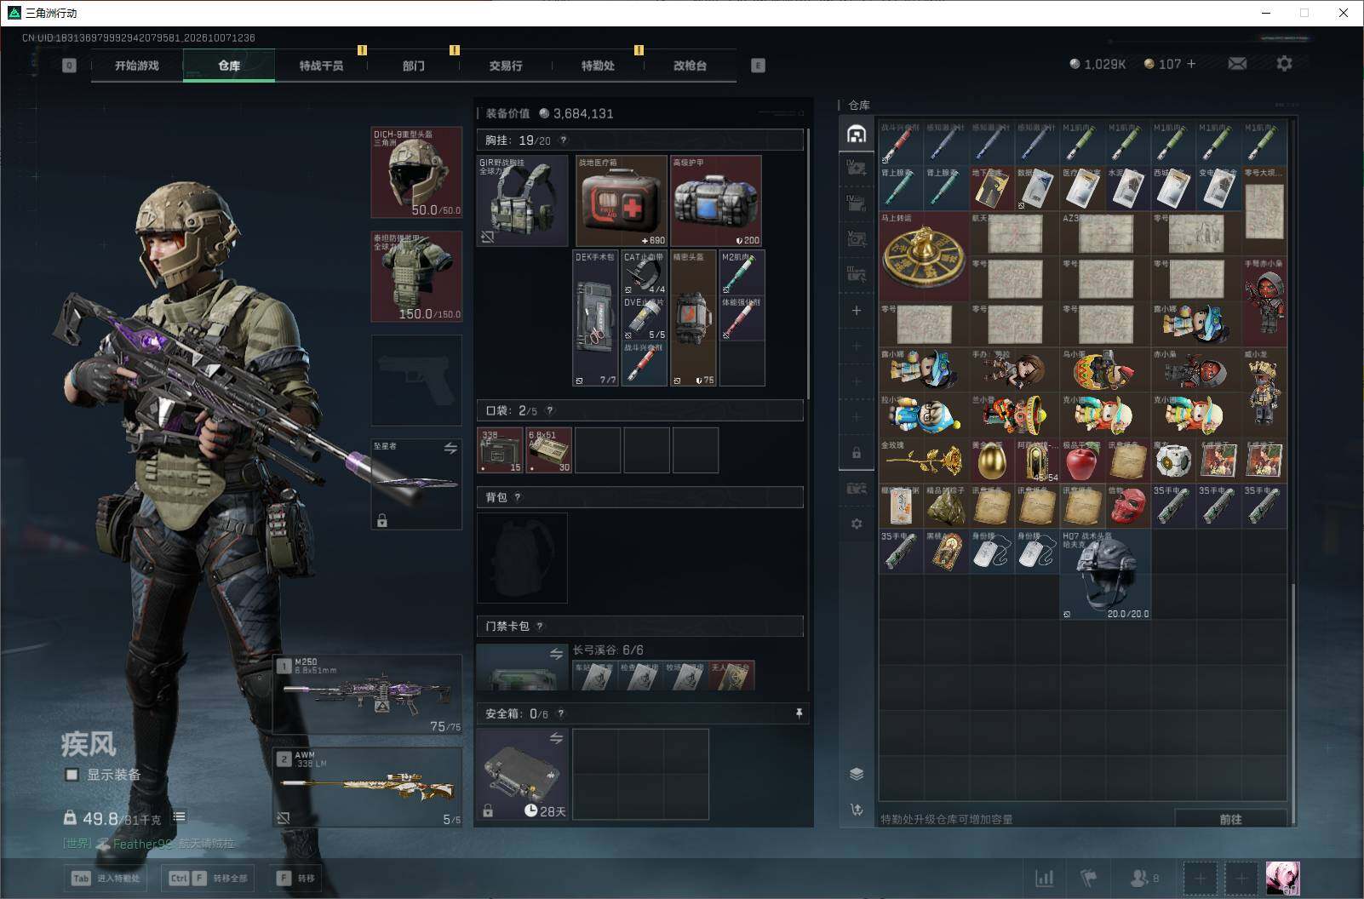Open the 改枪台 tab
The width and height of the screenshot is (1364, 899).
coord(690,66)
